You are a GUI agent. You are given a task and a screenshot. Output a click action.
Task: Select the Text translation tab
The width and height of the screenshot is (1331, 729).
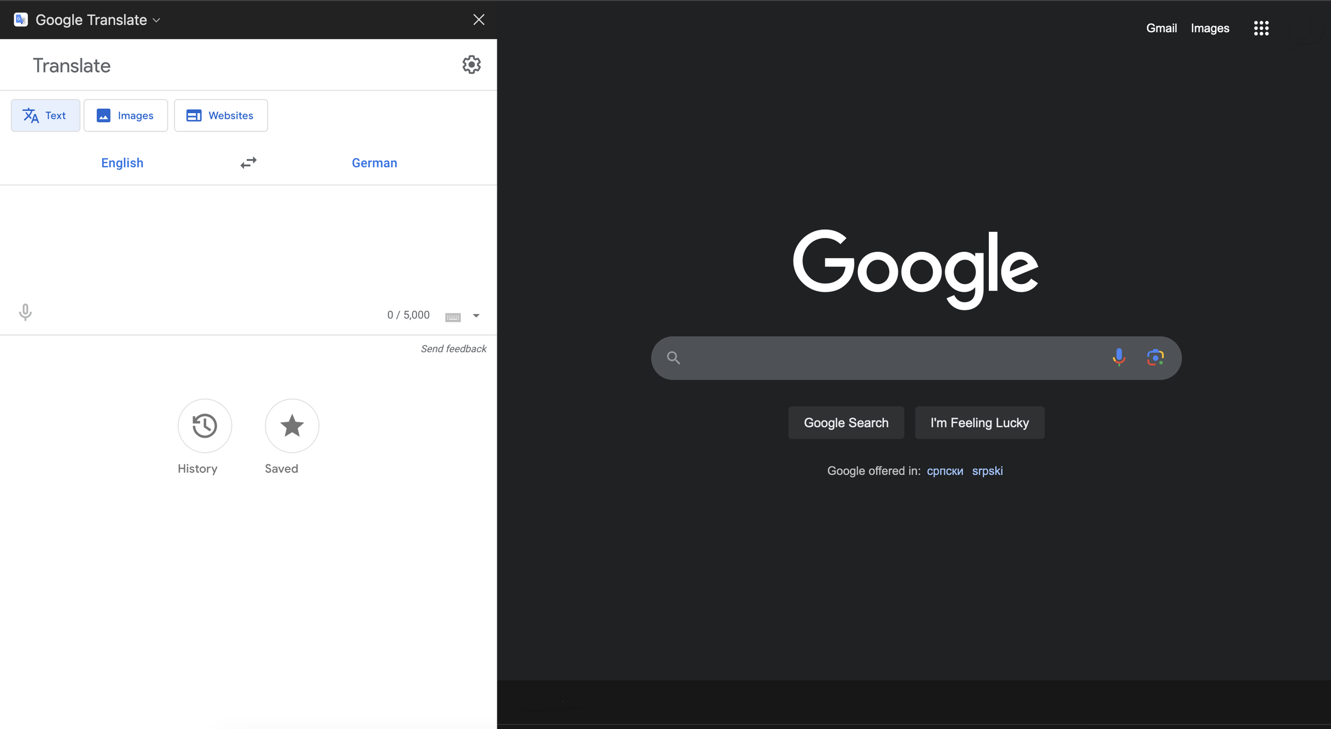point(45,115)
